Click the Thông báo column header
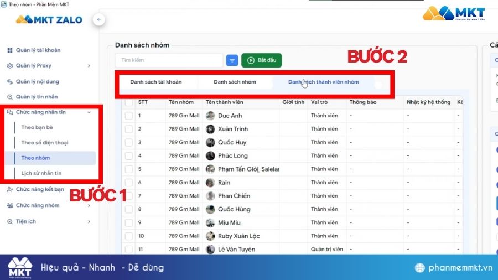This screenshot has height=280, width=498. coord(363,102)
